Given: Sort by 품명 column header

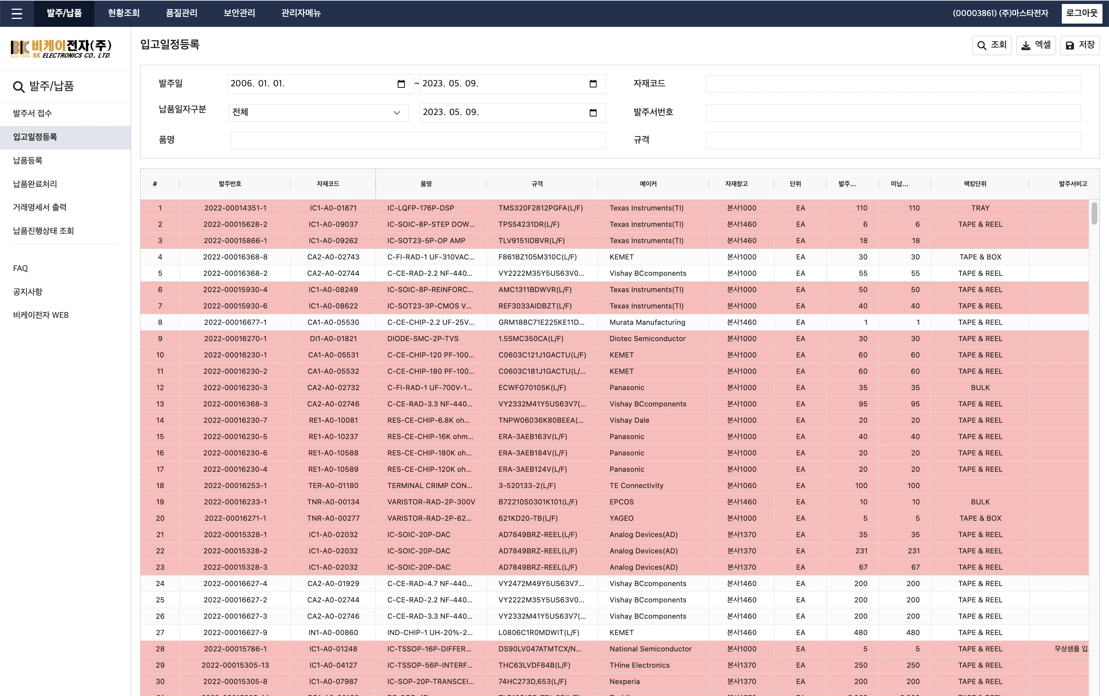Looking at the screenshot, I should [426, 184].
